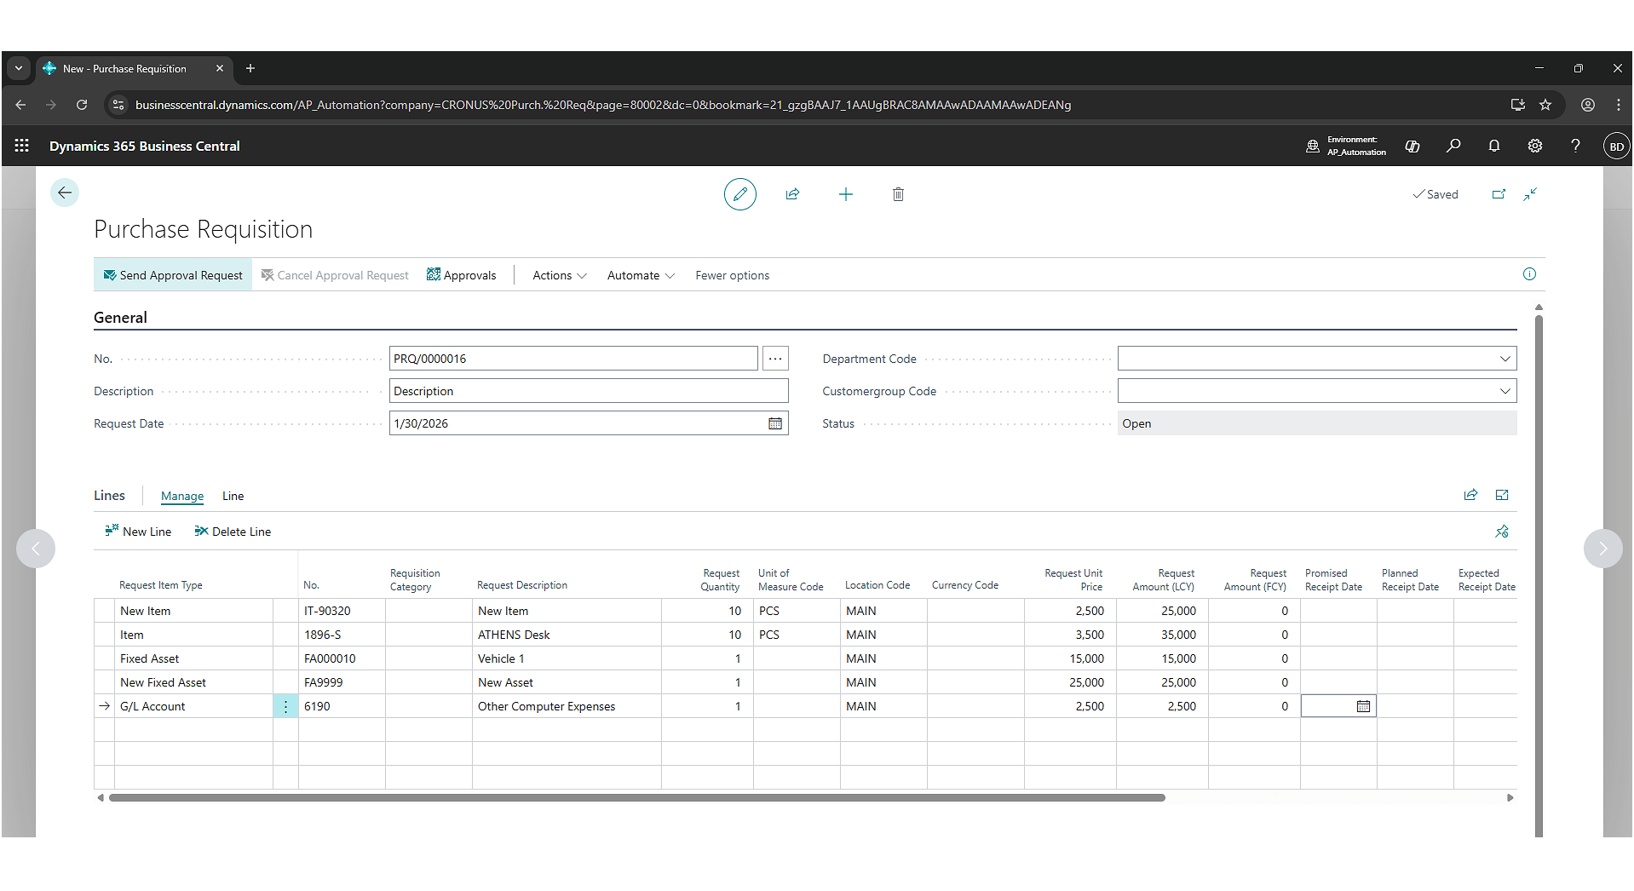The image size is (1634, 891).
Task: Click the back arrow button
Action: [65, 193]
